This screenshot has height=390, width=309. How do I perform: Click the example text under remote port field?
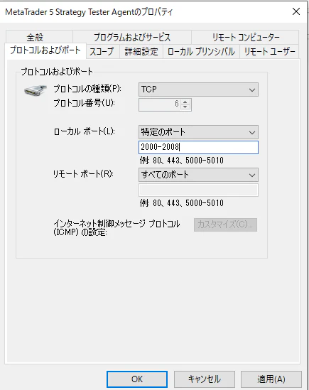coord(182,203)
